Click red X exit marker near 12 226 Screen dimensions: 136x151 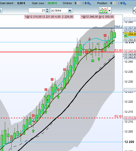click(46, 90)
